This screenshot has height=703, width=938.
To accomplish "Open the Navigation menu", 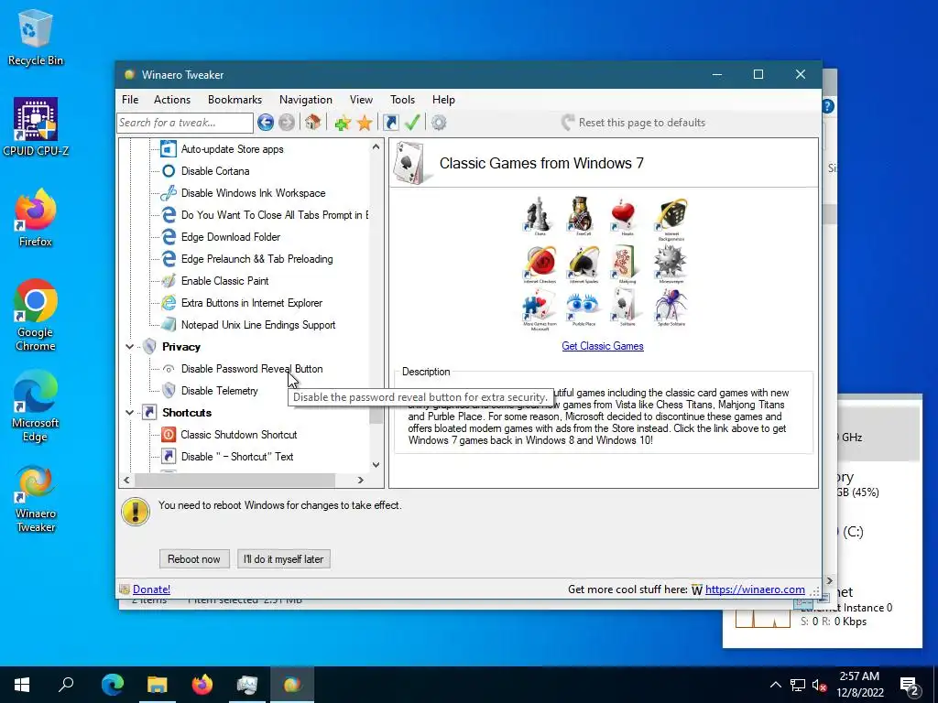I will point(306,100).
